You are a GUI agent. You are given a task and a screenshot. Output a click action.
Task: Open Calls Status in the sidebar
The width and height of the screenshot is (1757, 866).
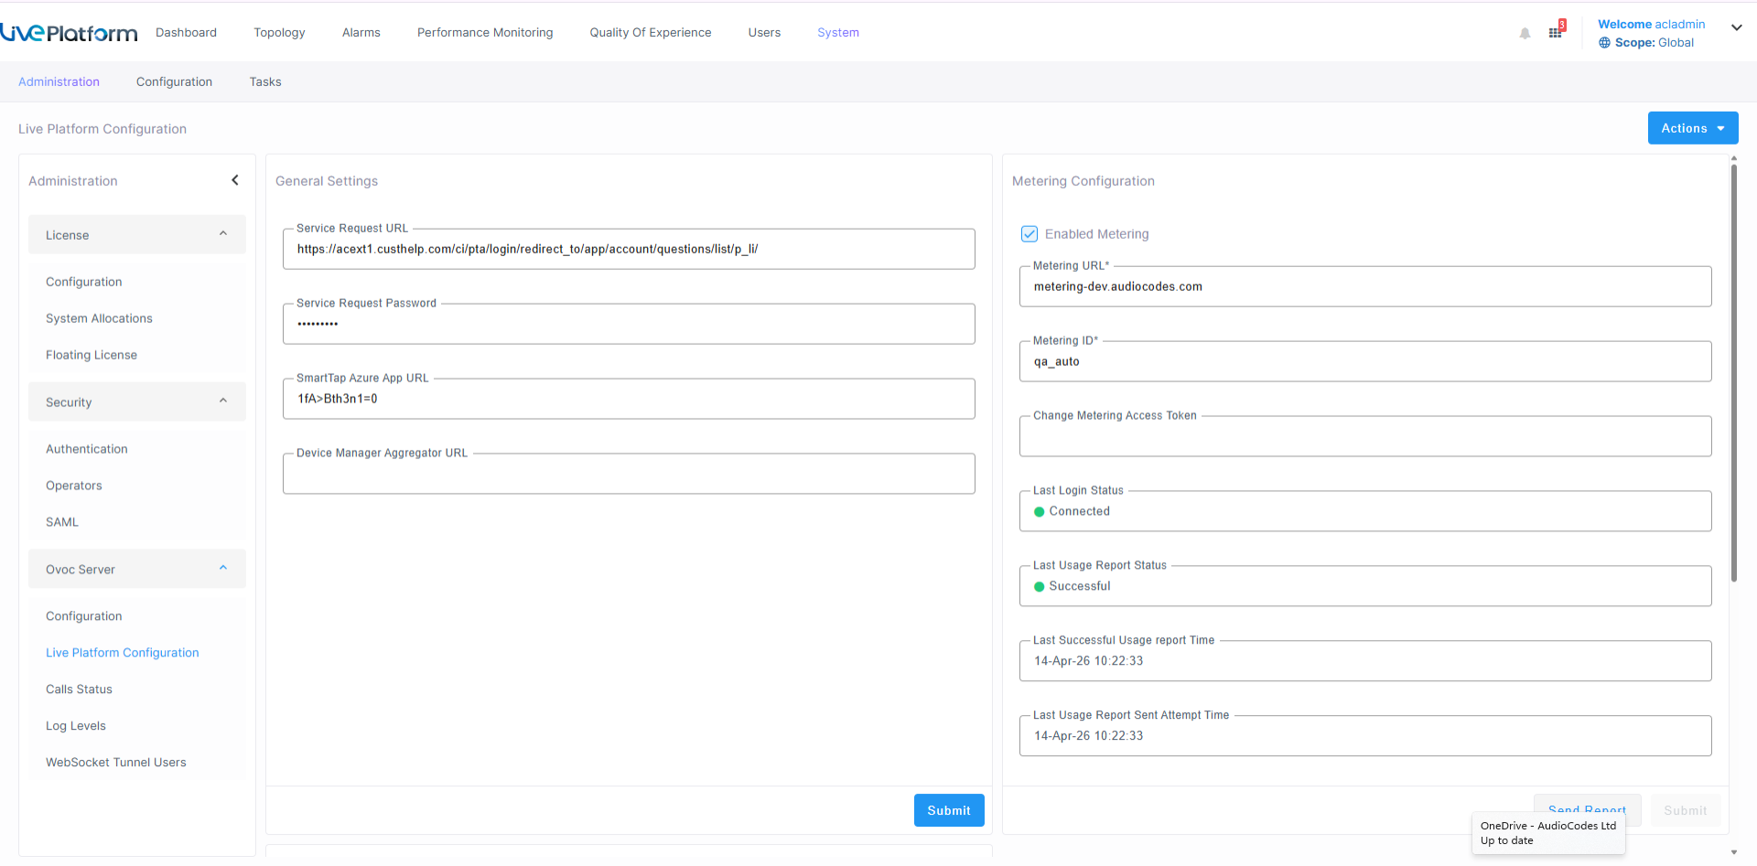point(79,690)
